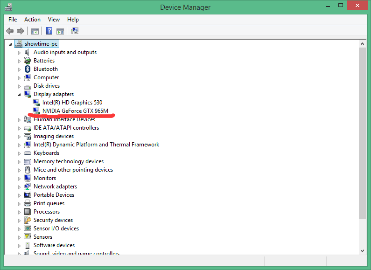Expand the Sensor I/O devices arrow
The height and width of the screenshot is (270, 371).
[x=19, y=229]
